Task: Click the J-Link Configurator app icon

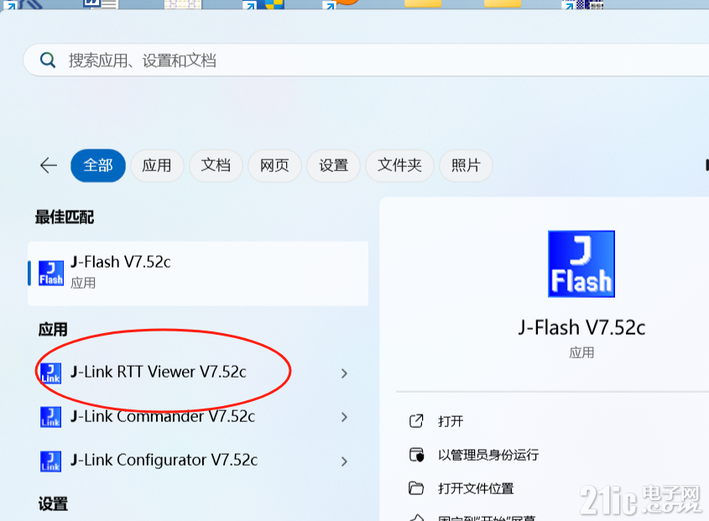Action: (50, 461)
